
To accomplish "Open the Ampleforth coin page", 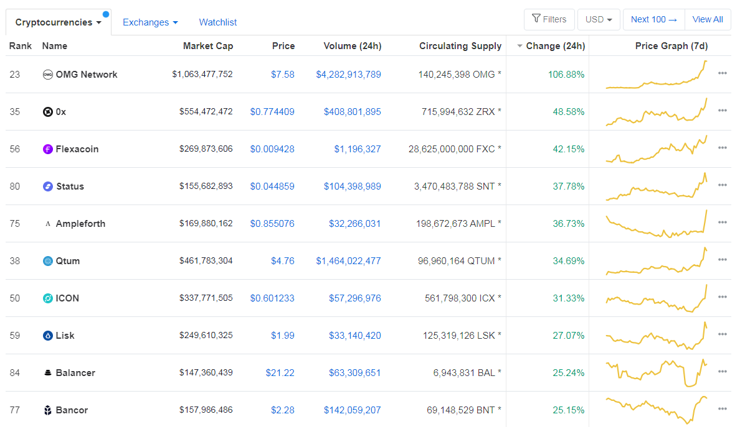I will [80, 224].
